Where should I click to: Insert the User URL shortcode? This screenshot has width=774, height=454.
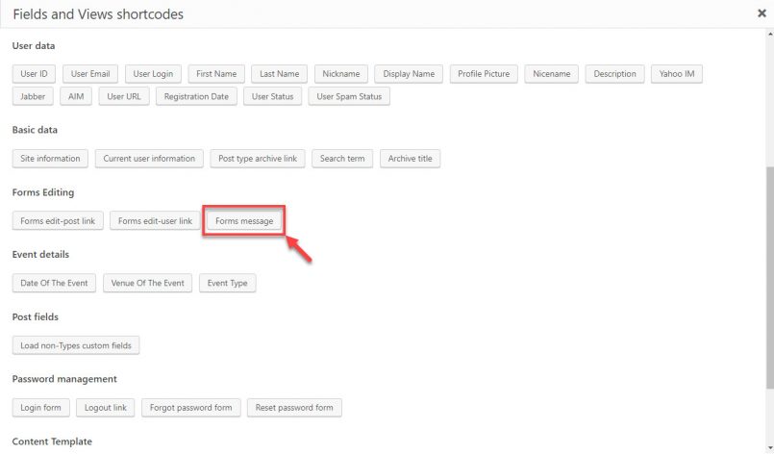[x=124, y=96]
